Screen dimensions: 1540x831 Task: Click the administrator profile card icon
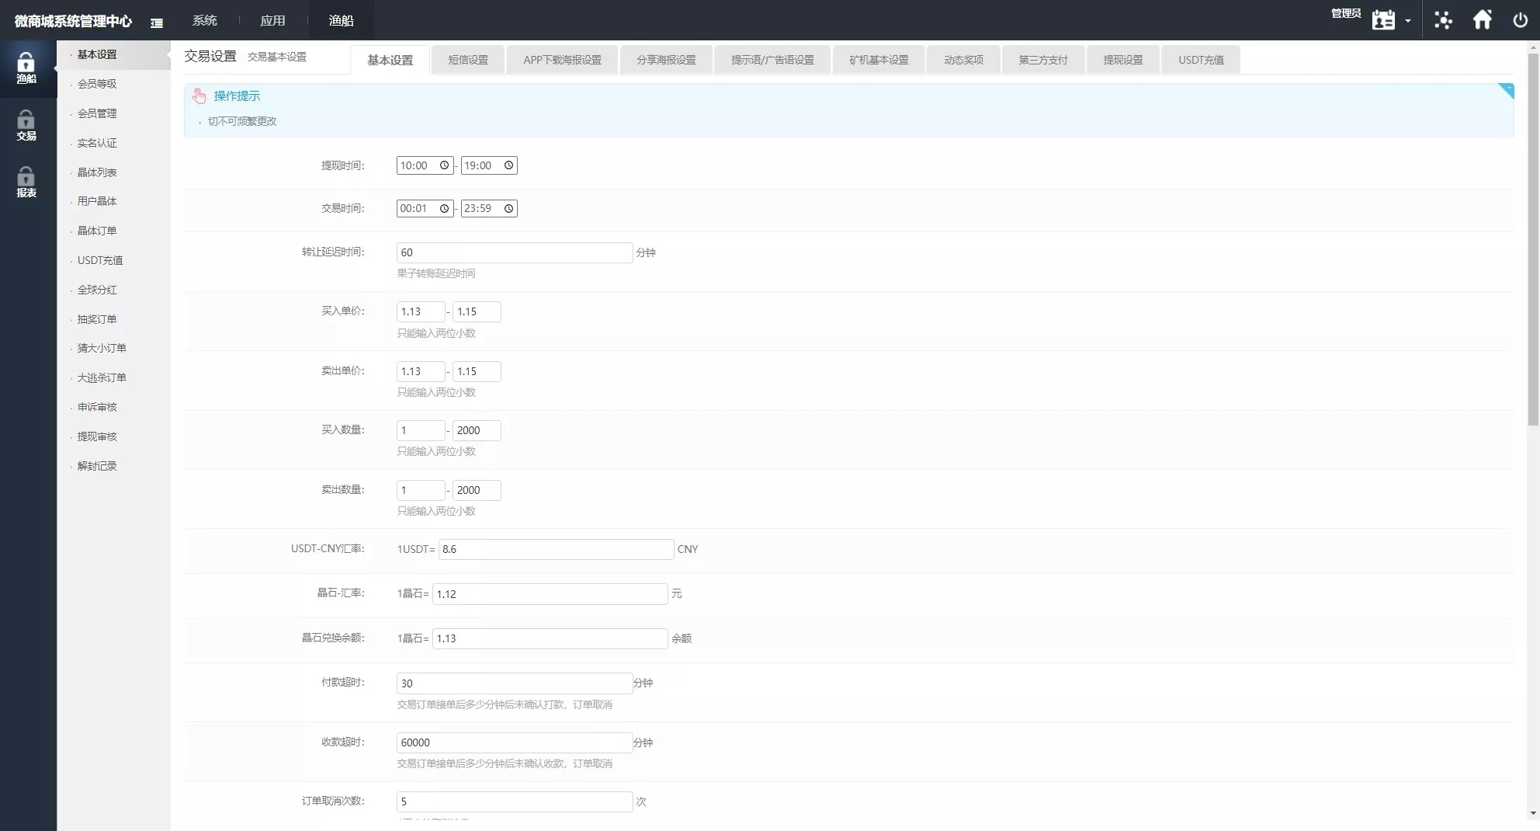pyautogui.click(x=1382, y=20)
